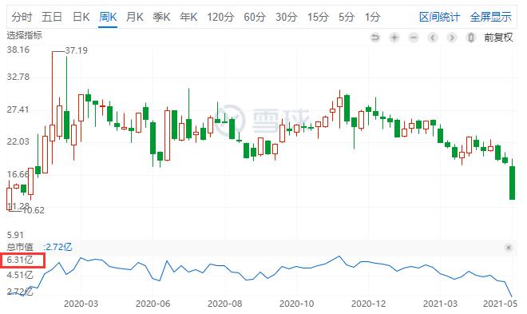Click the 5.91 price axis label
This screenshot has height=314, width=527.
click(x=15, y=235)
